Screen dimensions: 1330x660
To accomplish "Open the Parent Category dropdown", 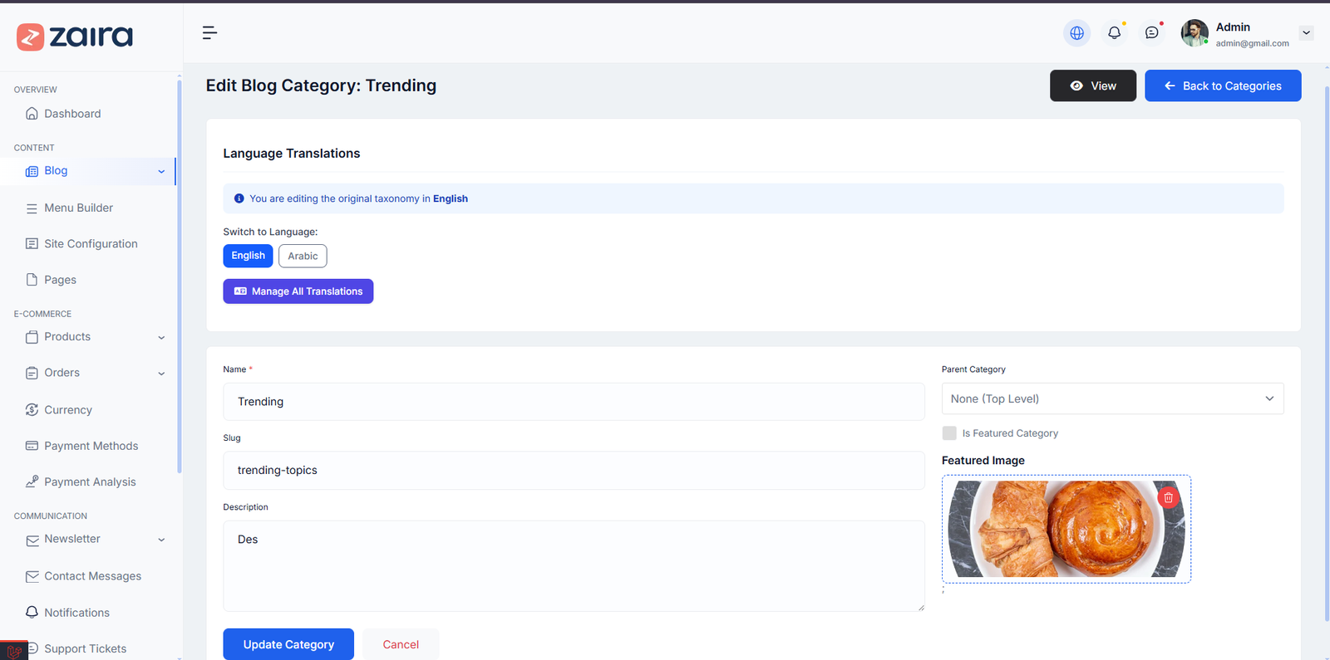I will pos(1112,398).
